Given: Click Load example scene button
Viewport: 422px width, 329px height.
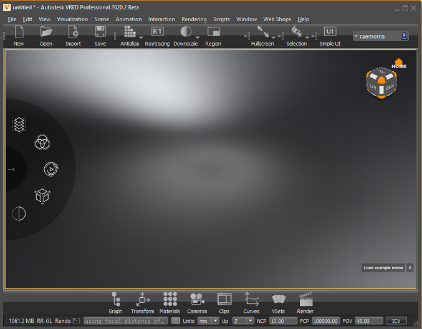Looking at the screenshot, I should point(383,268).
